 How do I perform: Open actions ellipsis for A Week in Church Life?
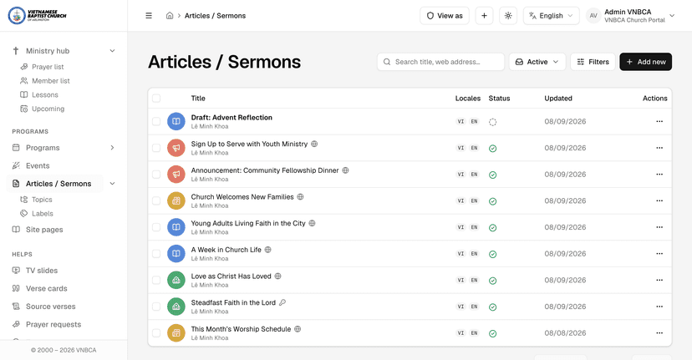click(x=659, y=254)
